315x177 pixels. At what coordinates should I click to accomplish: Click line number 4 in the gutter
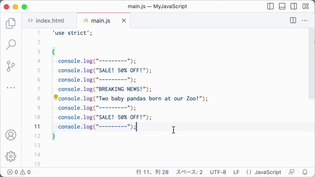(38, 61)
